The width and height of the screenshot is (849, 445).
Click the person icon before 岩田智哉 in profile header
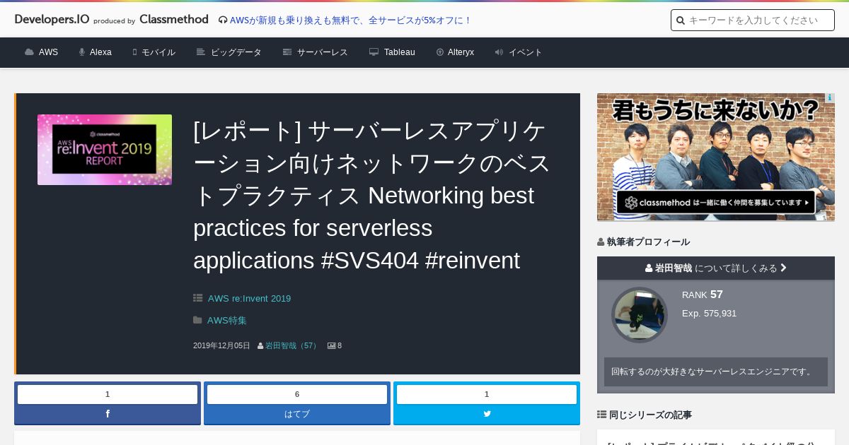pos(649,268)
